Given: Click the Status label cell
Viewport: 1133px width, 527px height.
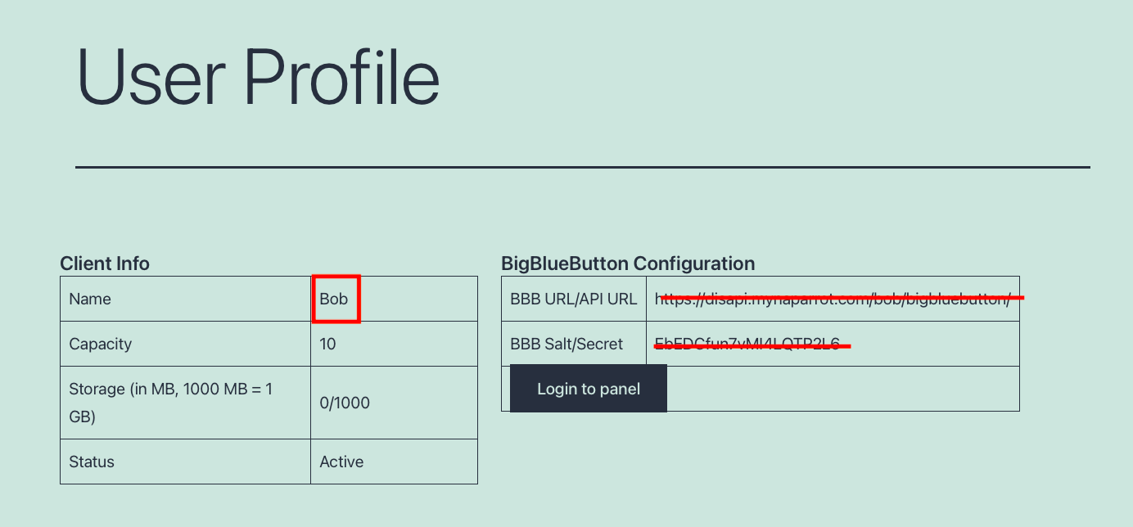Looking at the screenshot, I should (x=186, y=462).
